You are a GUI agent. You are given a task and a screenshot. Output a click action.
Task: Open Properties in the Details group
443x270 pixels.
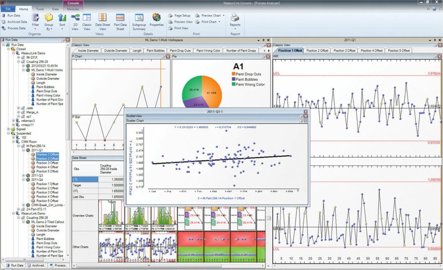point(156,20)
